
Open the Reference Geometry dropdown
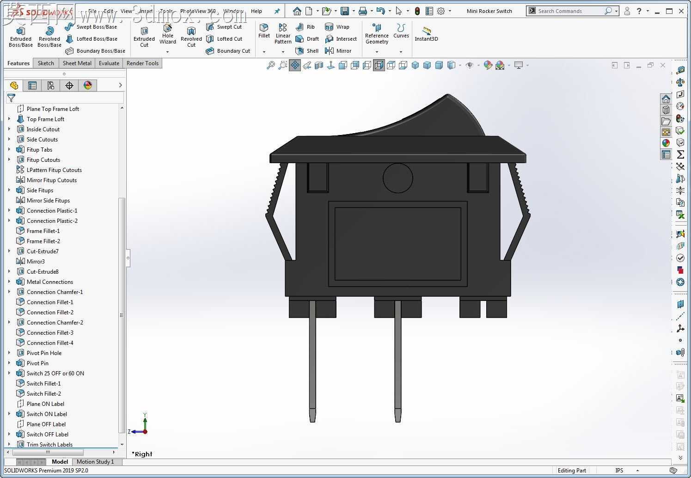point(377,52)
